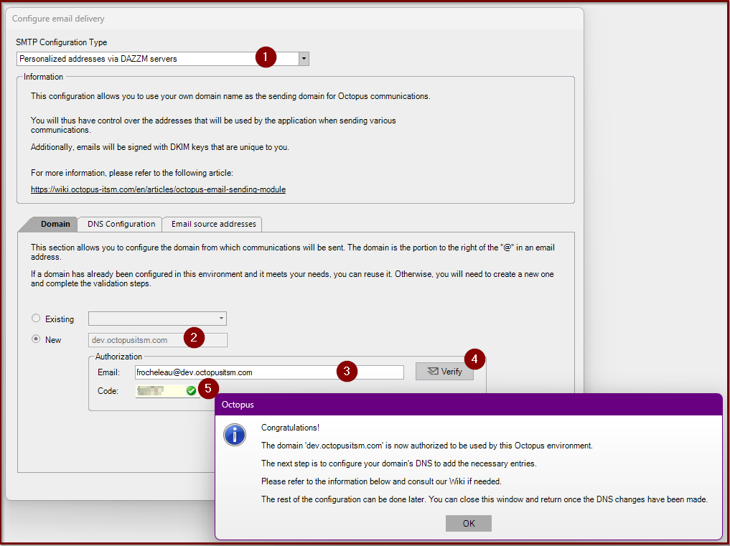Click the authorization Code field
This screenshot has height=546, width=730.
[x=158, y=389]
